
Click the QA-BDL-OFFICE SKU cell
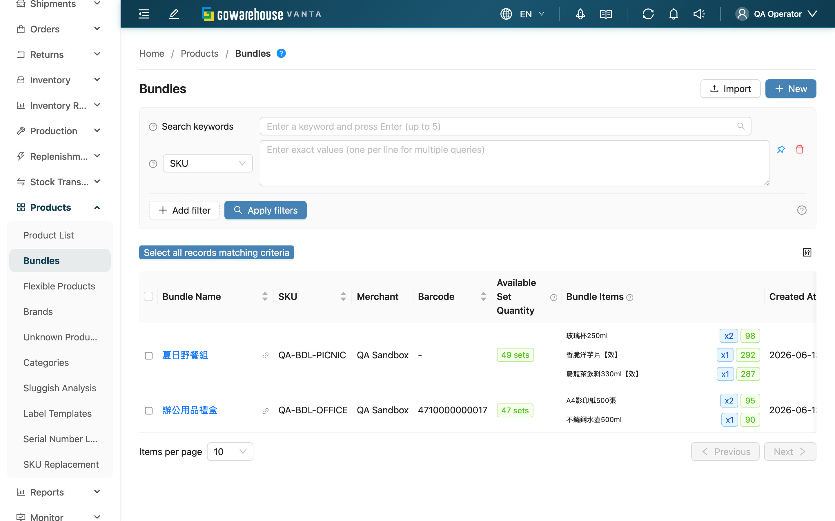pos(313,410)
